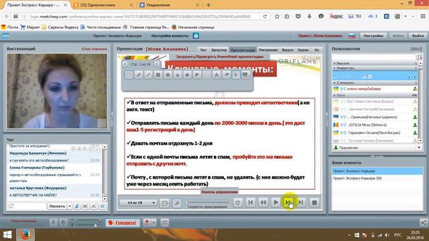Click the Настройки комнаты menu item
429x241 pixels.
[170, 35]
